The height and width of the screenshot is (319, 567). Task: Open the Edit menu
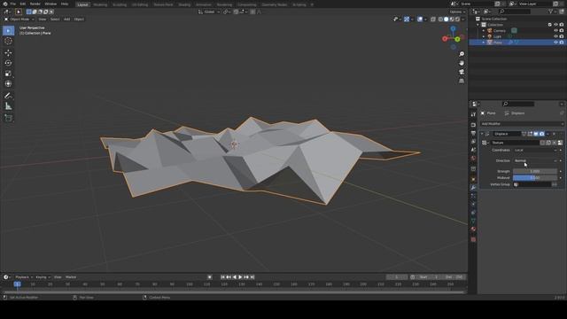[x=23, y=4]
